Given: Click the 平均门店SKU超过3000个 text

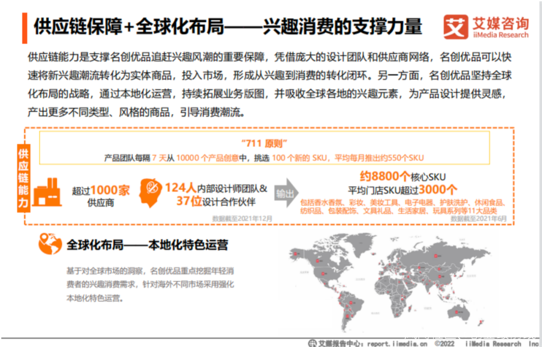Looking at the screenshot, I should pos(402,190).
